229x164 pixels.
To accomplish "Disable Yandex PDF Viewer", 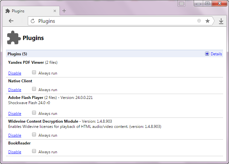I will point(15,73).
